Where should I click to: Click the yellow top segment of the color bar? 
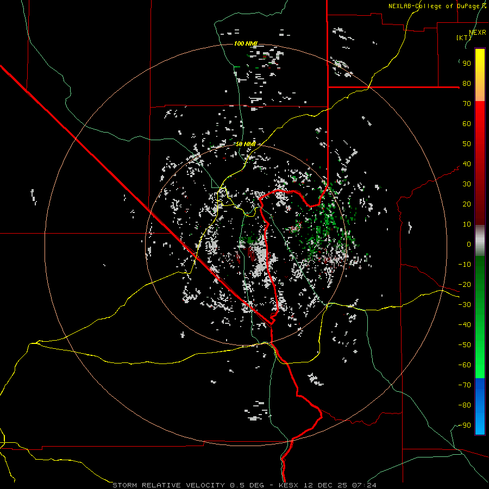[x=480, y=75]
